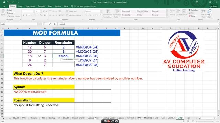Open the font size dropdown
Image resolution: width=220 pixels, height=123 pixels.
tap(41, 11)
